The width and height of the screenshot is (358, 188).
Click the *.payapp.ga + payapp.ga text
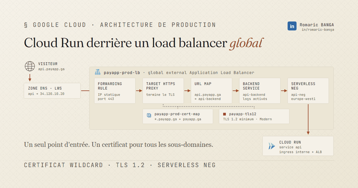pyautogui.click(x=178, y=119)
